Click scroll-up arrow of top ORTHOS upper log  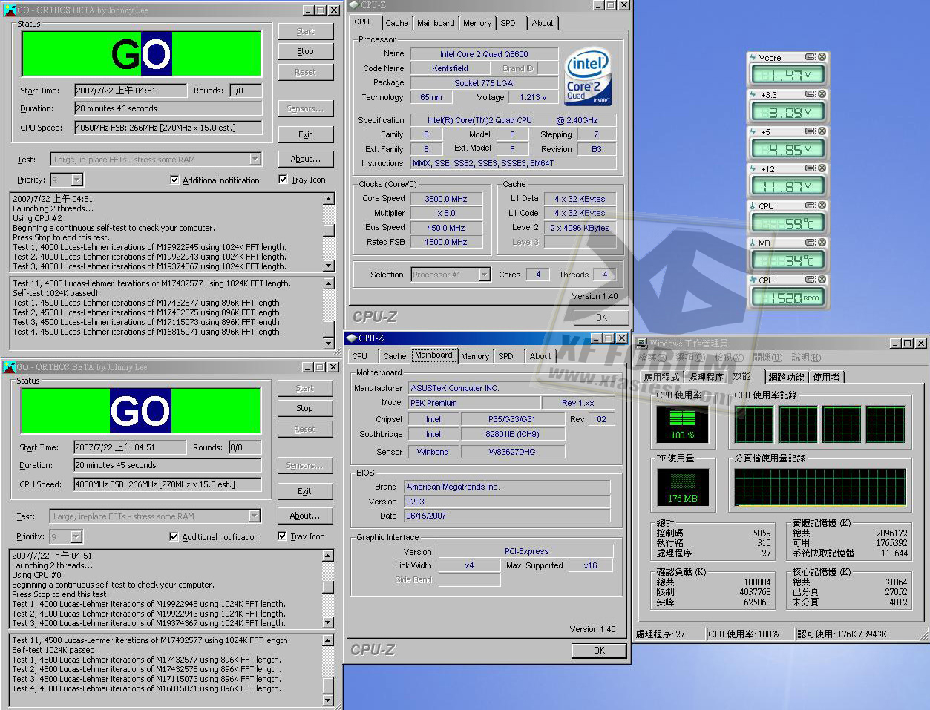pyautogui.click(x=329, y=199)
